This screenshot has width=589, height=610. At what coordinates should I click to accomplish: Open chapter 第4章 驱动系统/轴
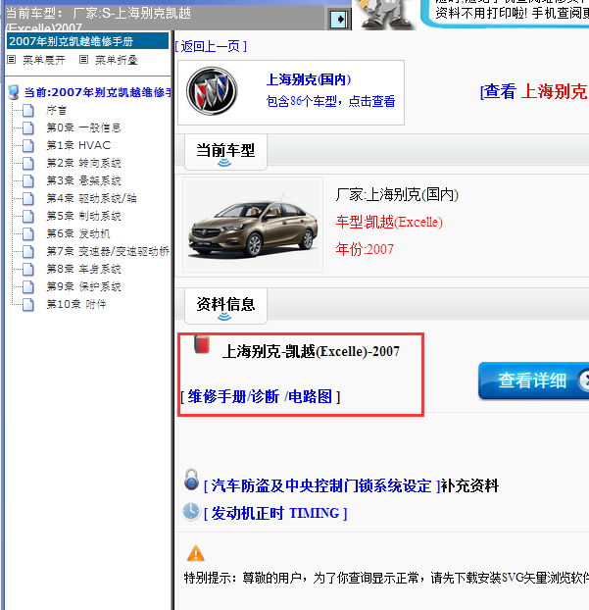(x=91, y=198)
